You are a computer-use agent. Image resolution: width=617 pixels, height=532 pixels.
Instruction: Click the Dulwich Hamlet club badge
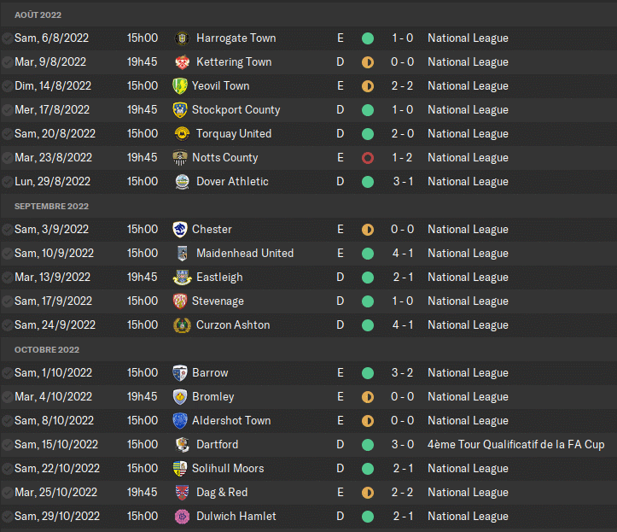(181, 517)
